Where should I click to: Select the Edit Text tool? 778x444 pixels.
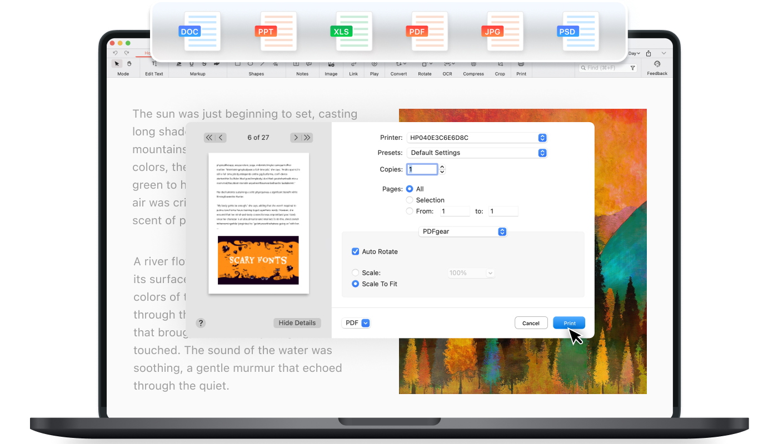pyautogui.click(x=154, y=64)
